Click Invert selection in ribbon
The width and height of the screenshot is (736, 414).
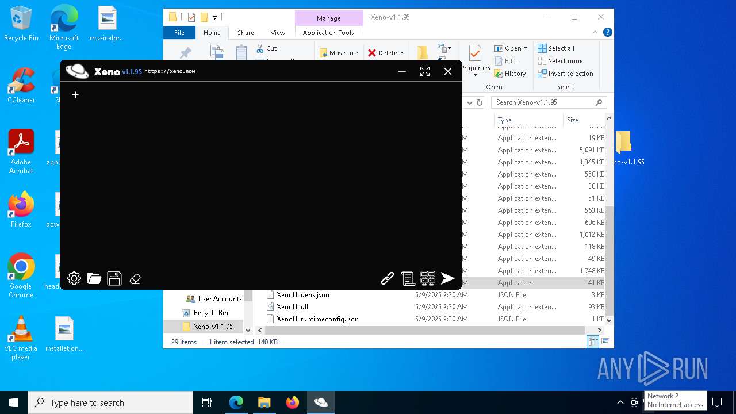coord(565,74)
